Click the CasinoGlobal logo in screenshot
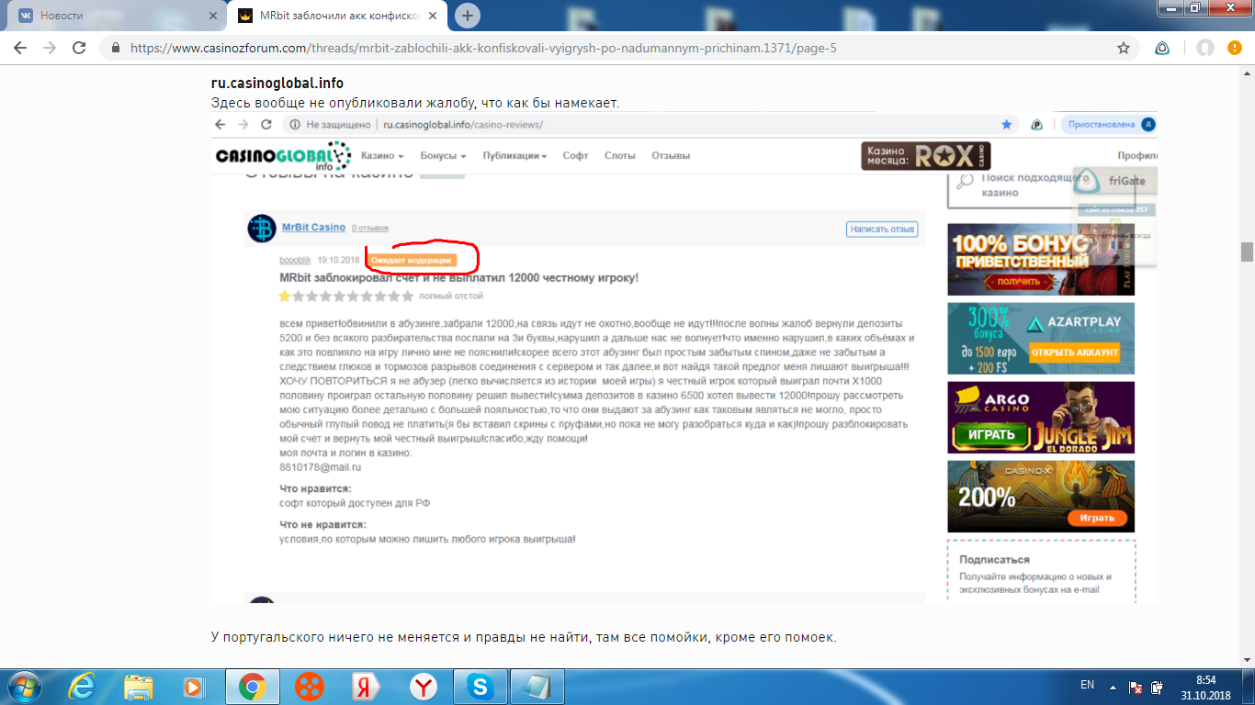1255x705 pixels. click(283, 156)
